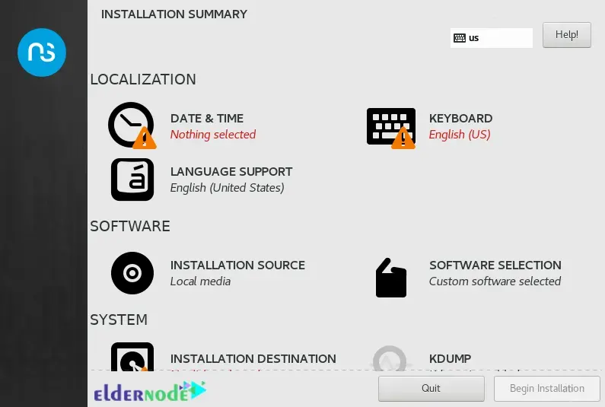Open the Installation Destination disk icon
Image resolution: width=605 pixels, height=407 pixels.
[x=132, y=357]
